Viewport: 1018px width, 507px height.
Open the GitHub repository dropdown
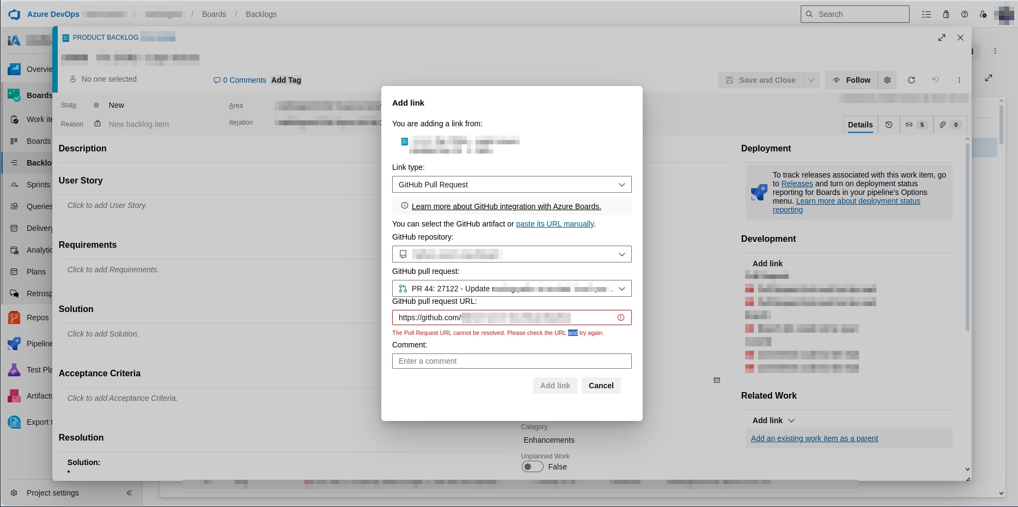(512, 254)
